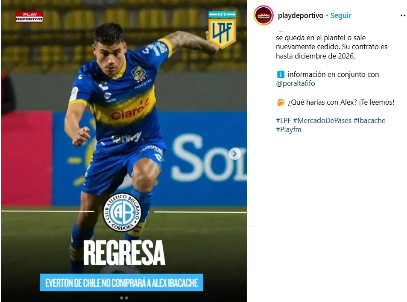Screen dimensions: 407x302
Task: Open the more options ellipsis menu
Action: (x=403, y=15)
